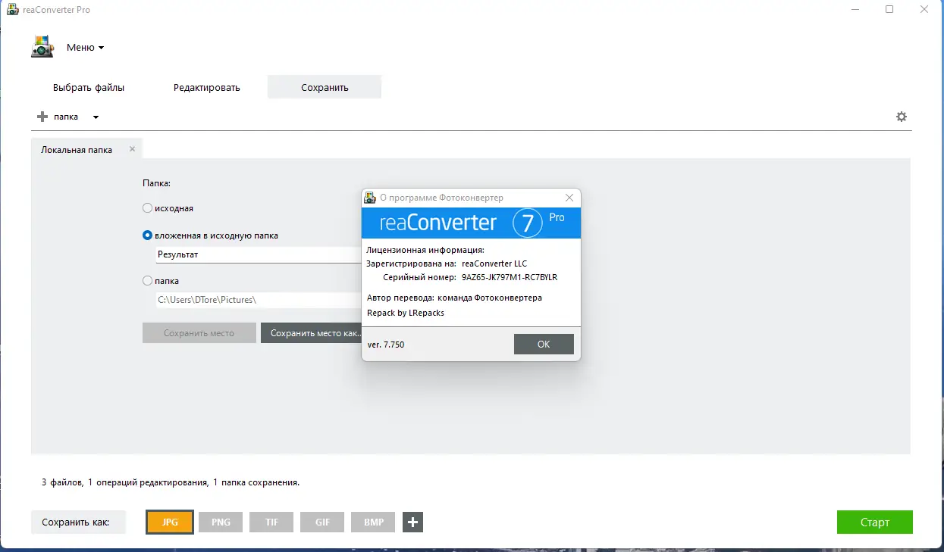This screenshot has width=944, height=552.
Task: Minimize the reaConverter Pro window
Action: click(855, 10)
